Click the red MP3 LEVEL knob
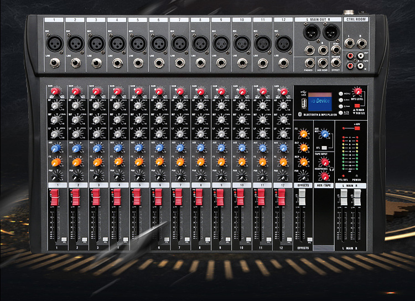Viewport: 415px width, 301px height. pos(358,92)
